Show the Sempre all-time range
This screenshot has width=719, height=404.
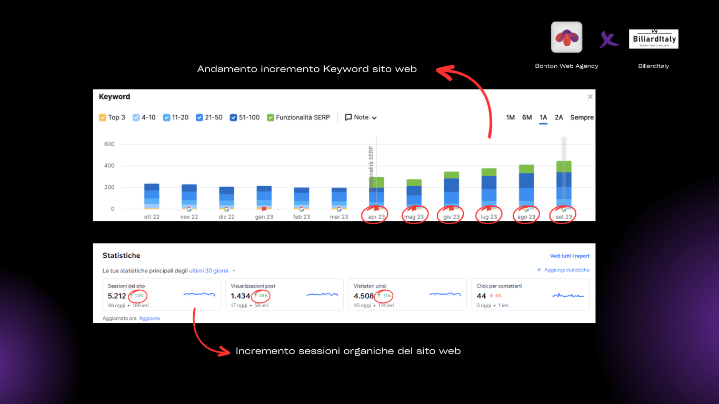(582, 117)
